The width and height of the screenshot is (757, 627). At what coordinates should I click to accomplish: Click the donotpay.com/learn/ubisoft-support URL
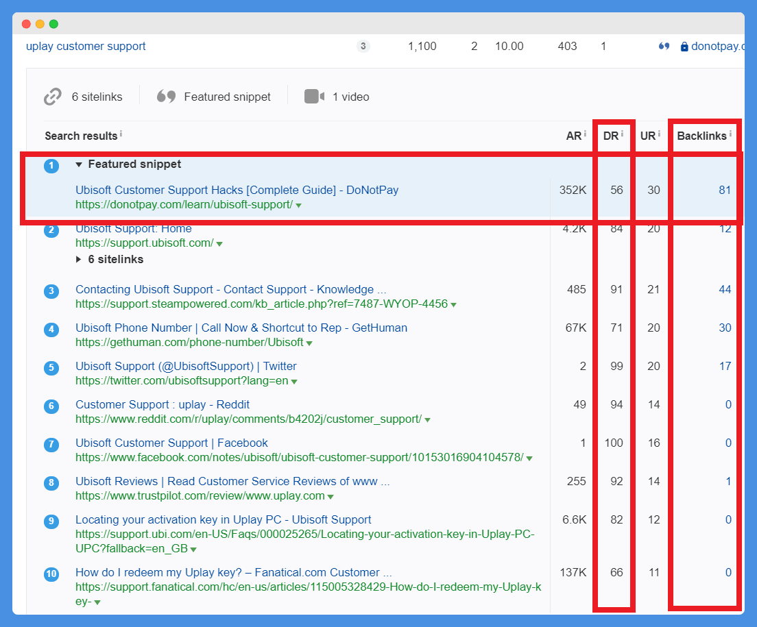(x=184, y=204)
